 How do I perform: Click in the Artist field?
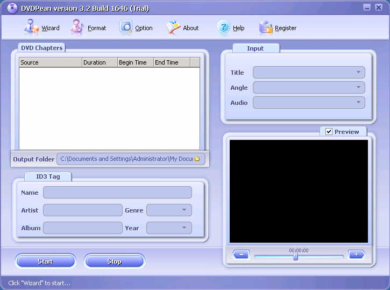tap(83, 210)
